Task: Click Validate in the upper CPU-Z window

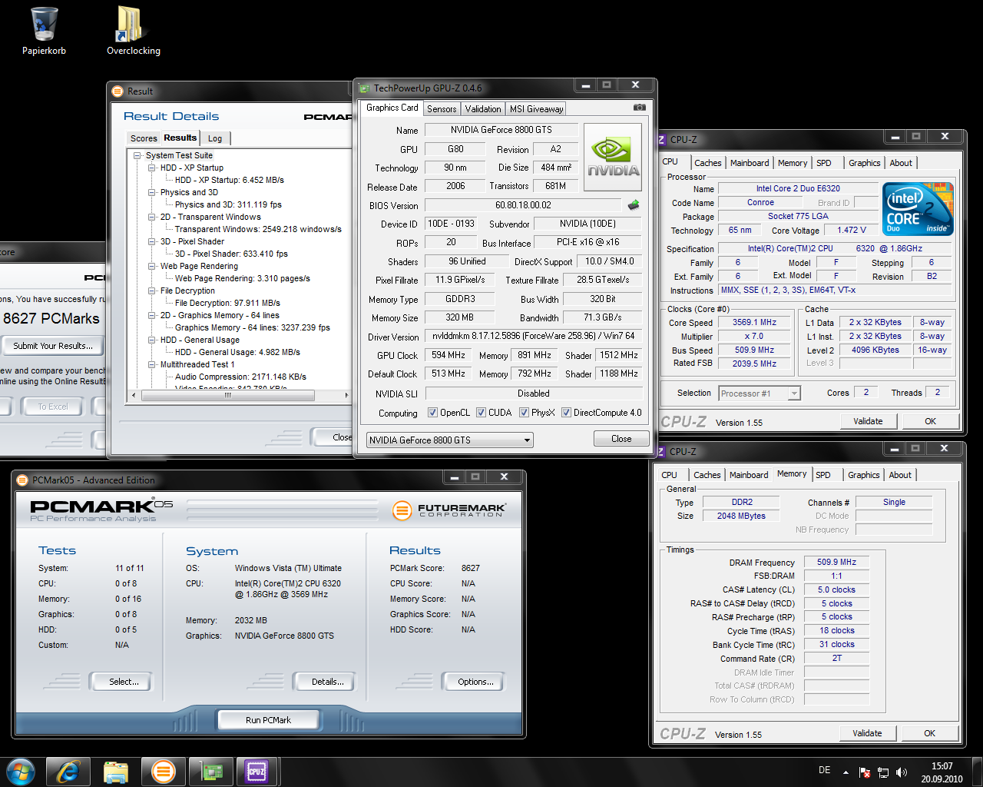Action: [x=868, y=421]
